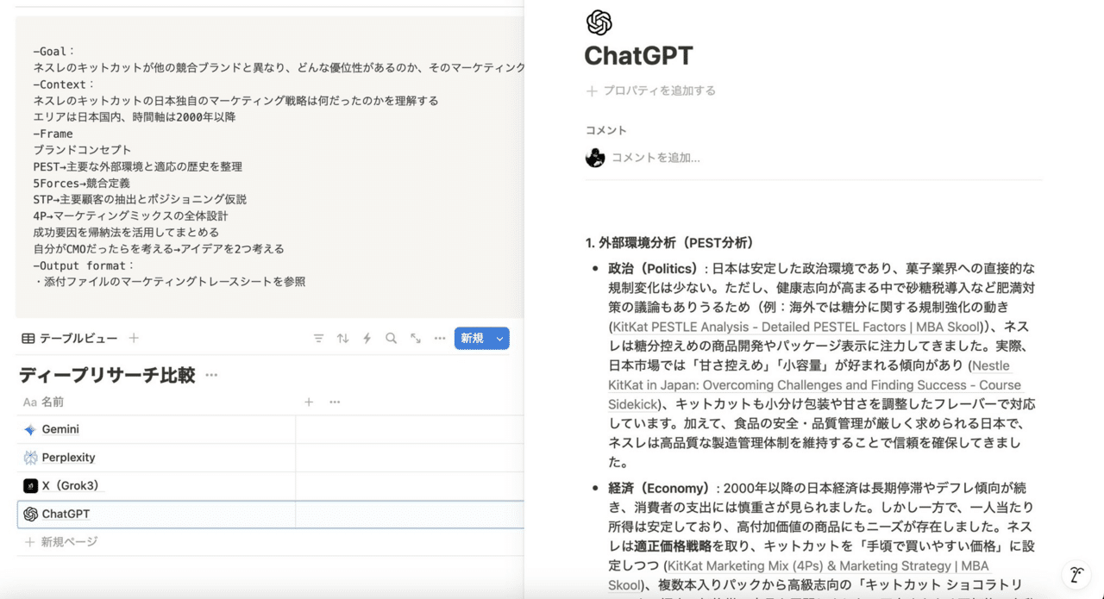
Task: Click the –Context： line in code block
Action: 64,84
